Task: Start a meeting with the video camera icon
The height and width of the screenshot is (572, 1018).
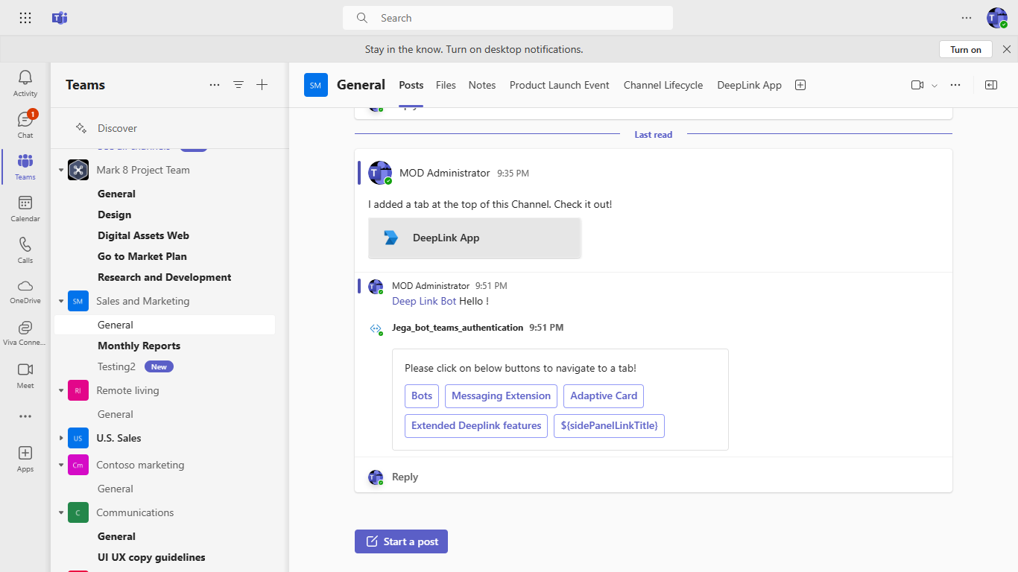Action: tap(917, 85)
